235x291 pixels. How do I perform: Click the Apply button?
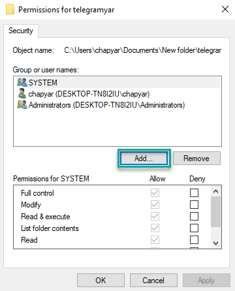coord(206,281)
